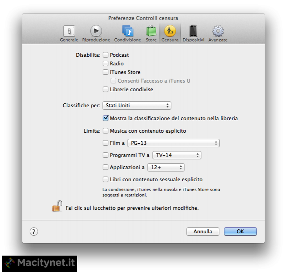This screenshot has height=274, width=287.
Task: Click the 'Classifiche per:' label
Action: click(x=81, y=105)
